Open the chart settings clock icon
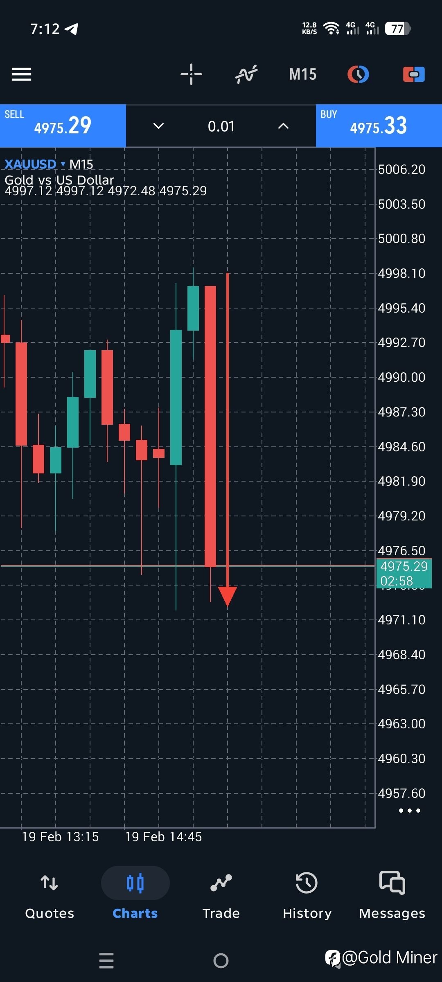This screenshot has width=442, height=982. click(358, 74)
